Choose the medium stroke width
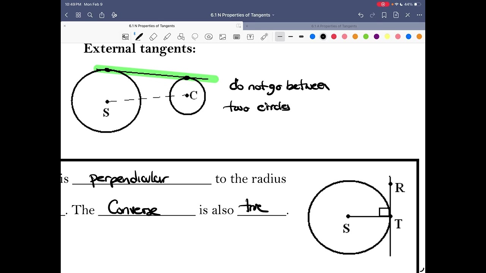 click(290, 37)
